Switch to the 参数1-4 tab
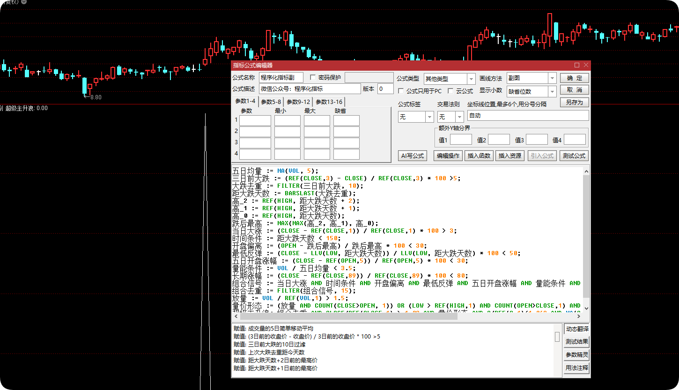 (x=245, y=101)
